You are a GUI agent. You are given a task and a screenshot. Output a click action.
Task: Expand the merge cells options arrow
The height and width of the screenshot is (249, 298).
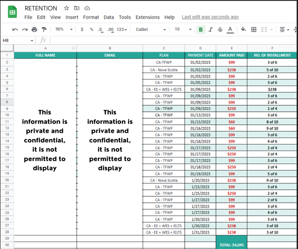[272, 30]
